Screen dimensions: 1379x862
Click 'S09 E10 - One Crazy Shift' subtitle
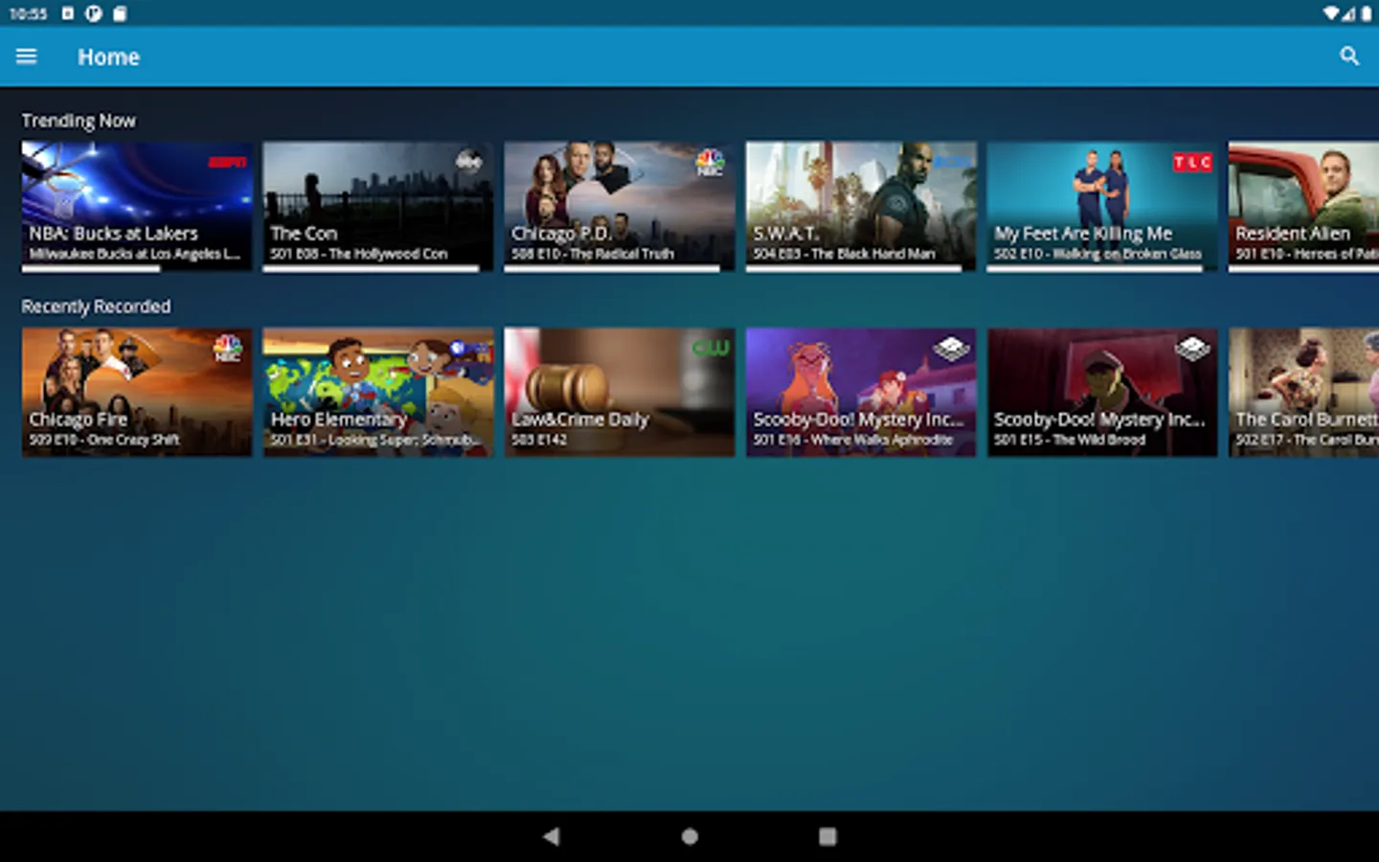coord(103,440)
